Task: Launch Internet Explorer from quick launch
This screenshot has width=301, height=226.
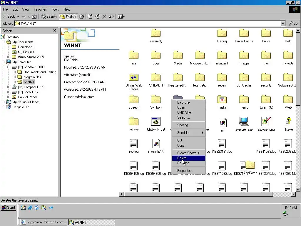Action: (x=30, y=207)
